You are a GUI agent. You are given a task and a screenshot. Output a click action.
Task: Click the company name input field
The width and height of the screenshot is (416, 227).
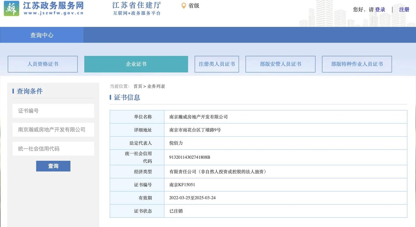pyautogui.click(x=53, y=130)
